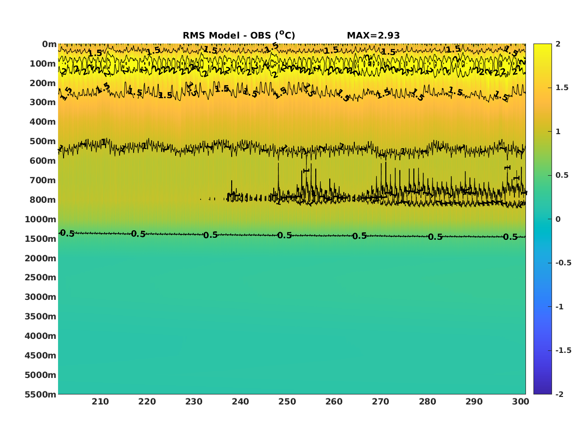Click the '240' x-axis tick label
Image resolution: width=584 pixels, height=438 pixels.
241,401
